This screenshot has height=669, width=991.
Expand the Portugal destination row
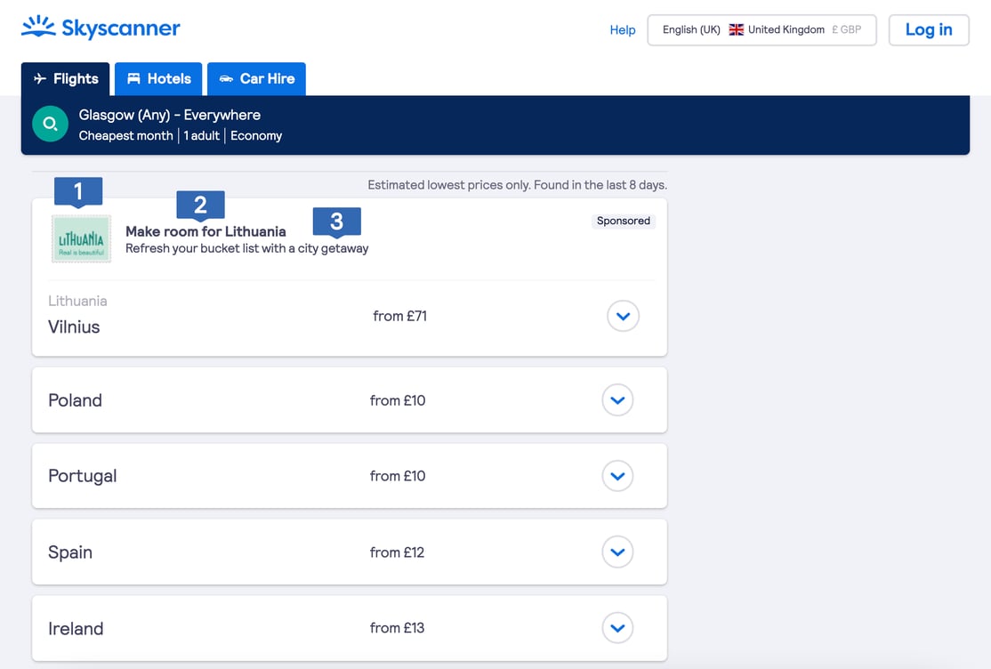pyautogui.click(x=617, y=476)
